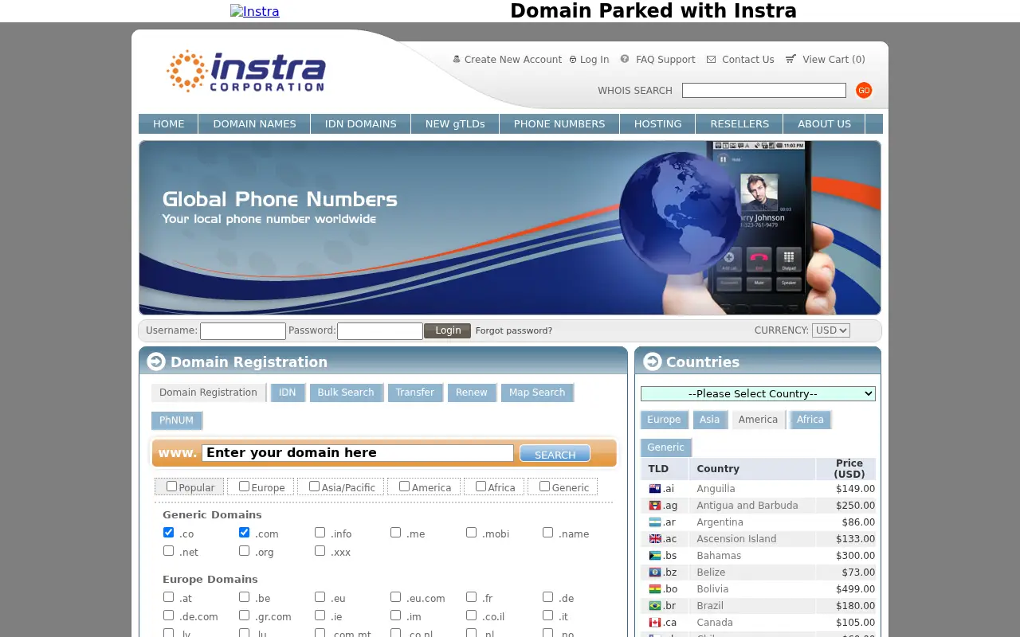The height and width of the screenshot is (637, 1020).
Task: Click the Countries panel arrow icon
Action: point(652,361)
